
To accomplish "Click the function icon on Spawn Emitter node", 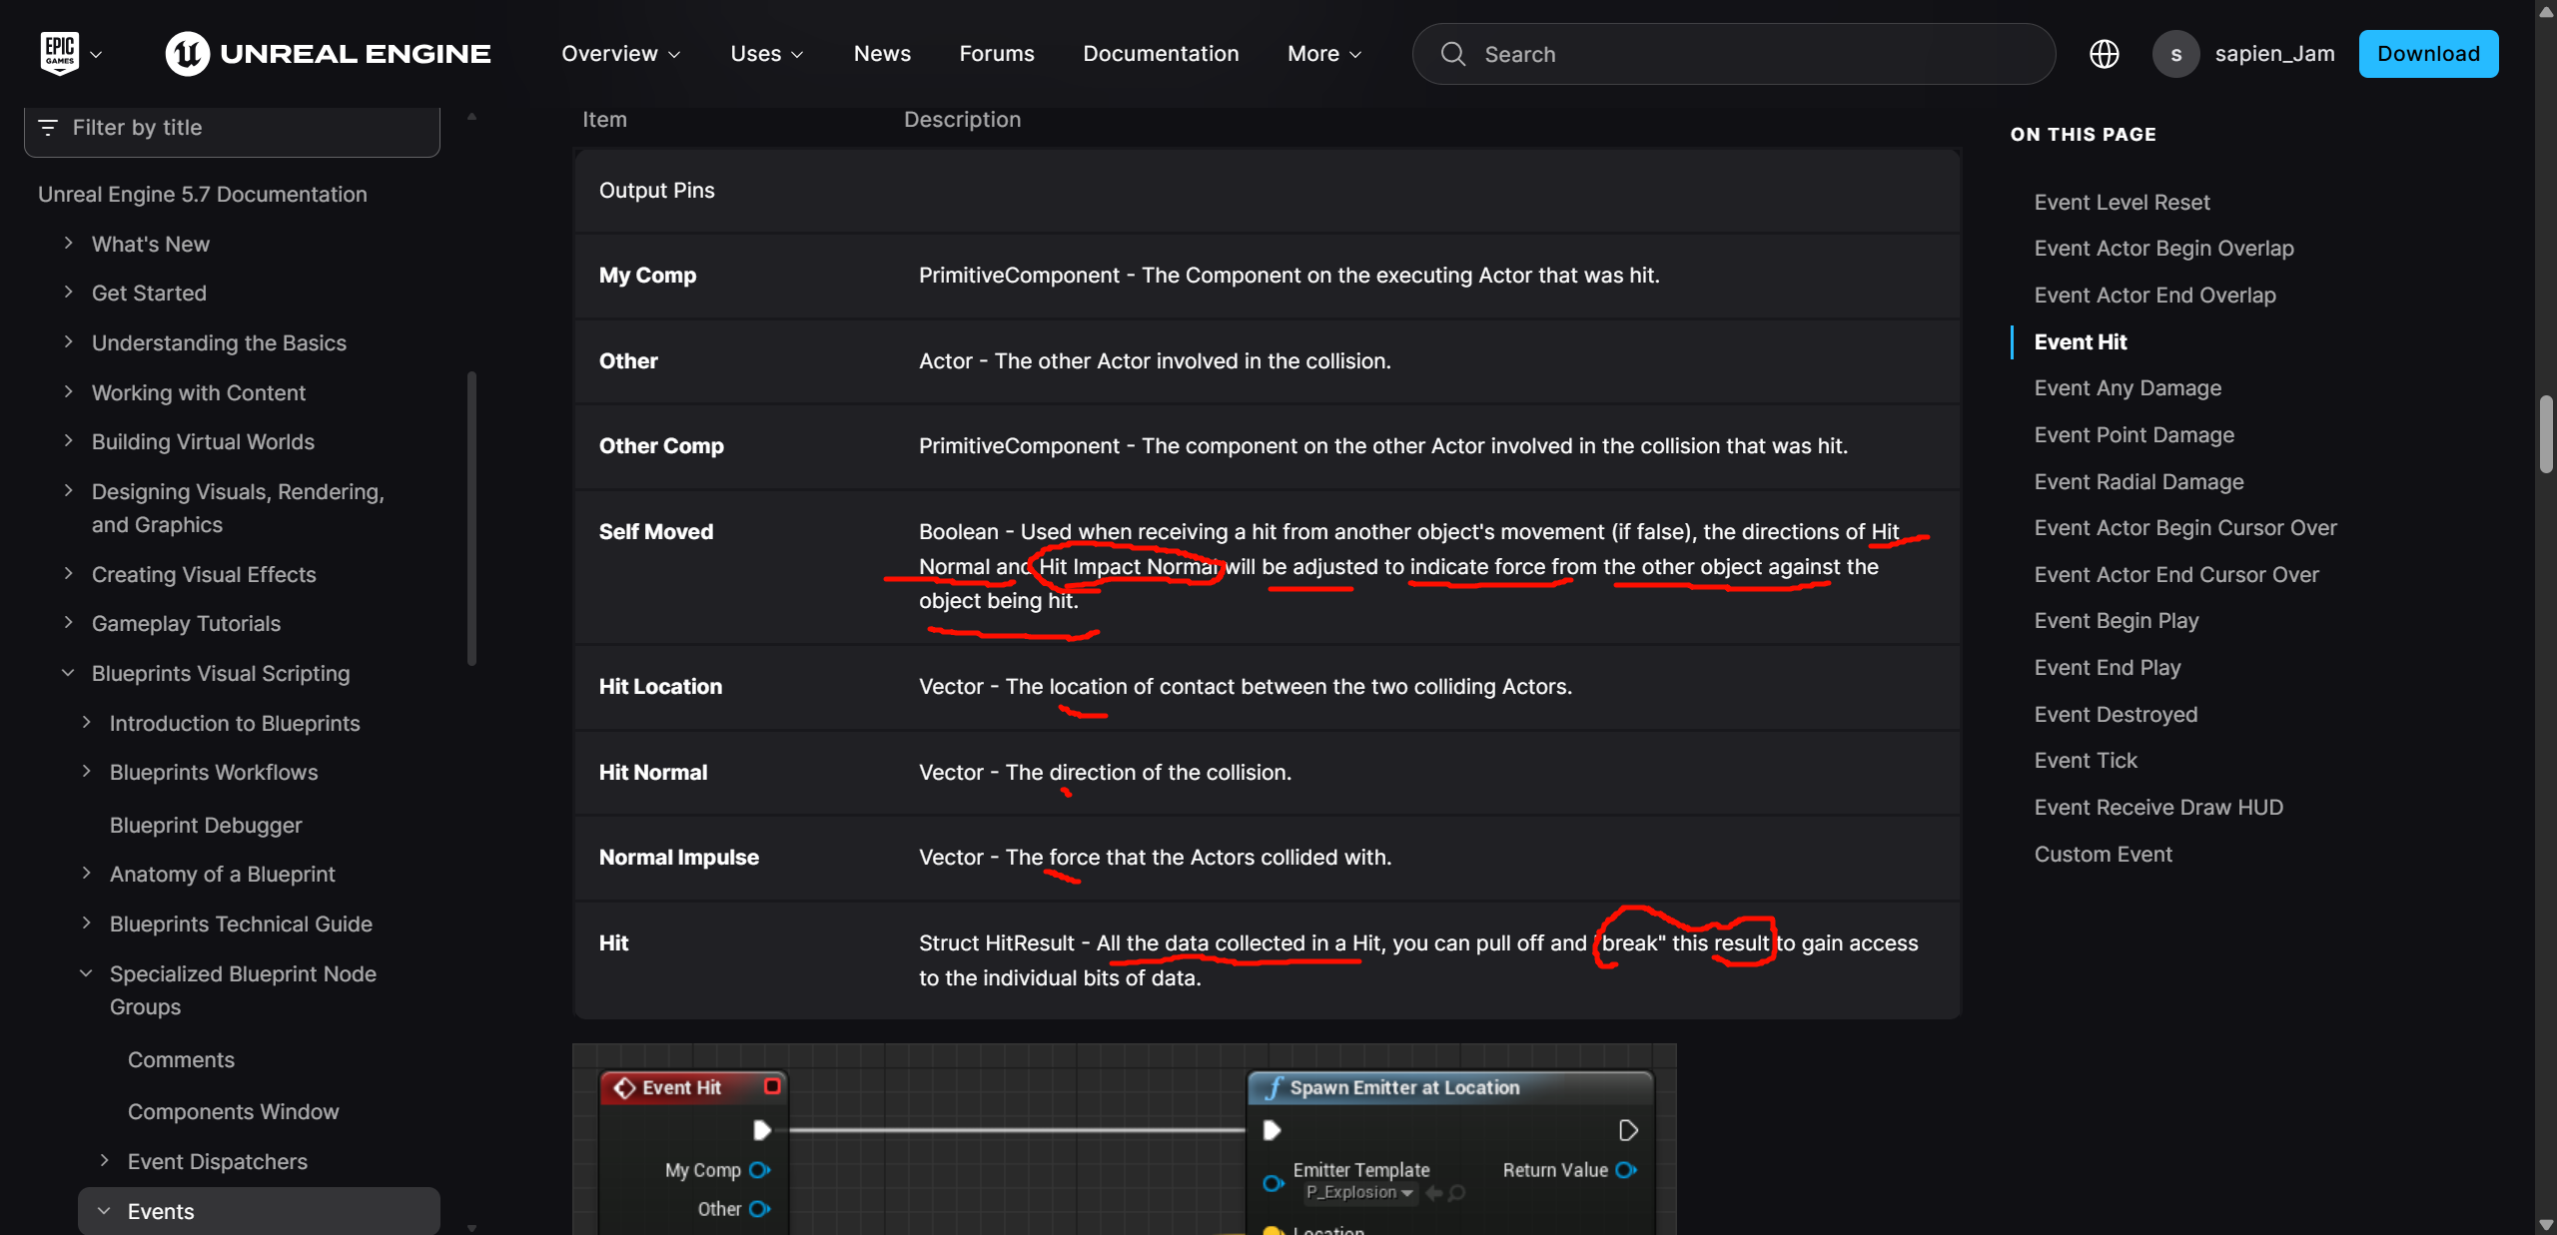I will [x=1274, y=1087].
